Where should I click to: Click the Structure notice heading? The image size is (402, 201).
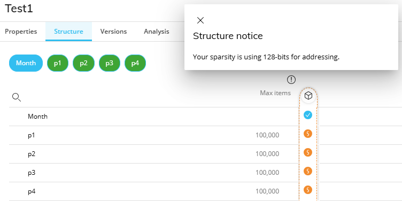228,36
